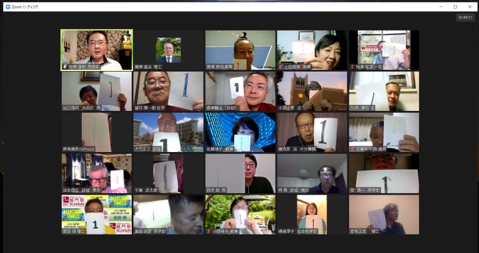Select the profile-photo tile labeled 理工 in top row
Screen dimensions: 479x253
coord(168,50)
